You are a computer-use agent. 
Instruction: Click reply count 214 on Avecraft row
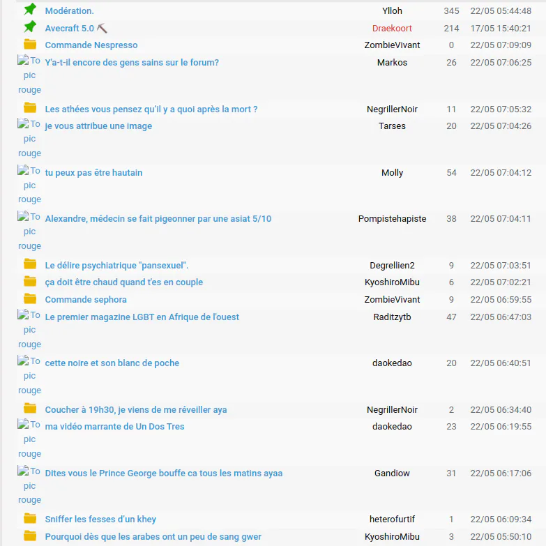[451, 28]
